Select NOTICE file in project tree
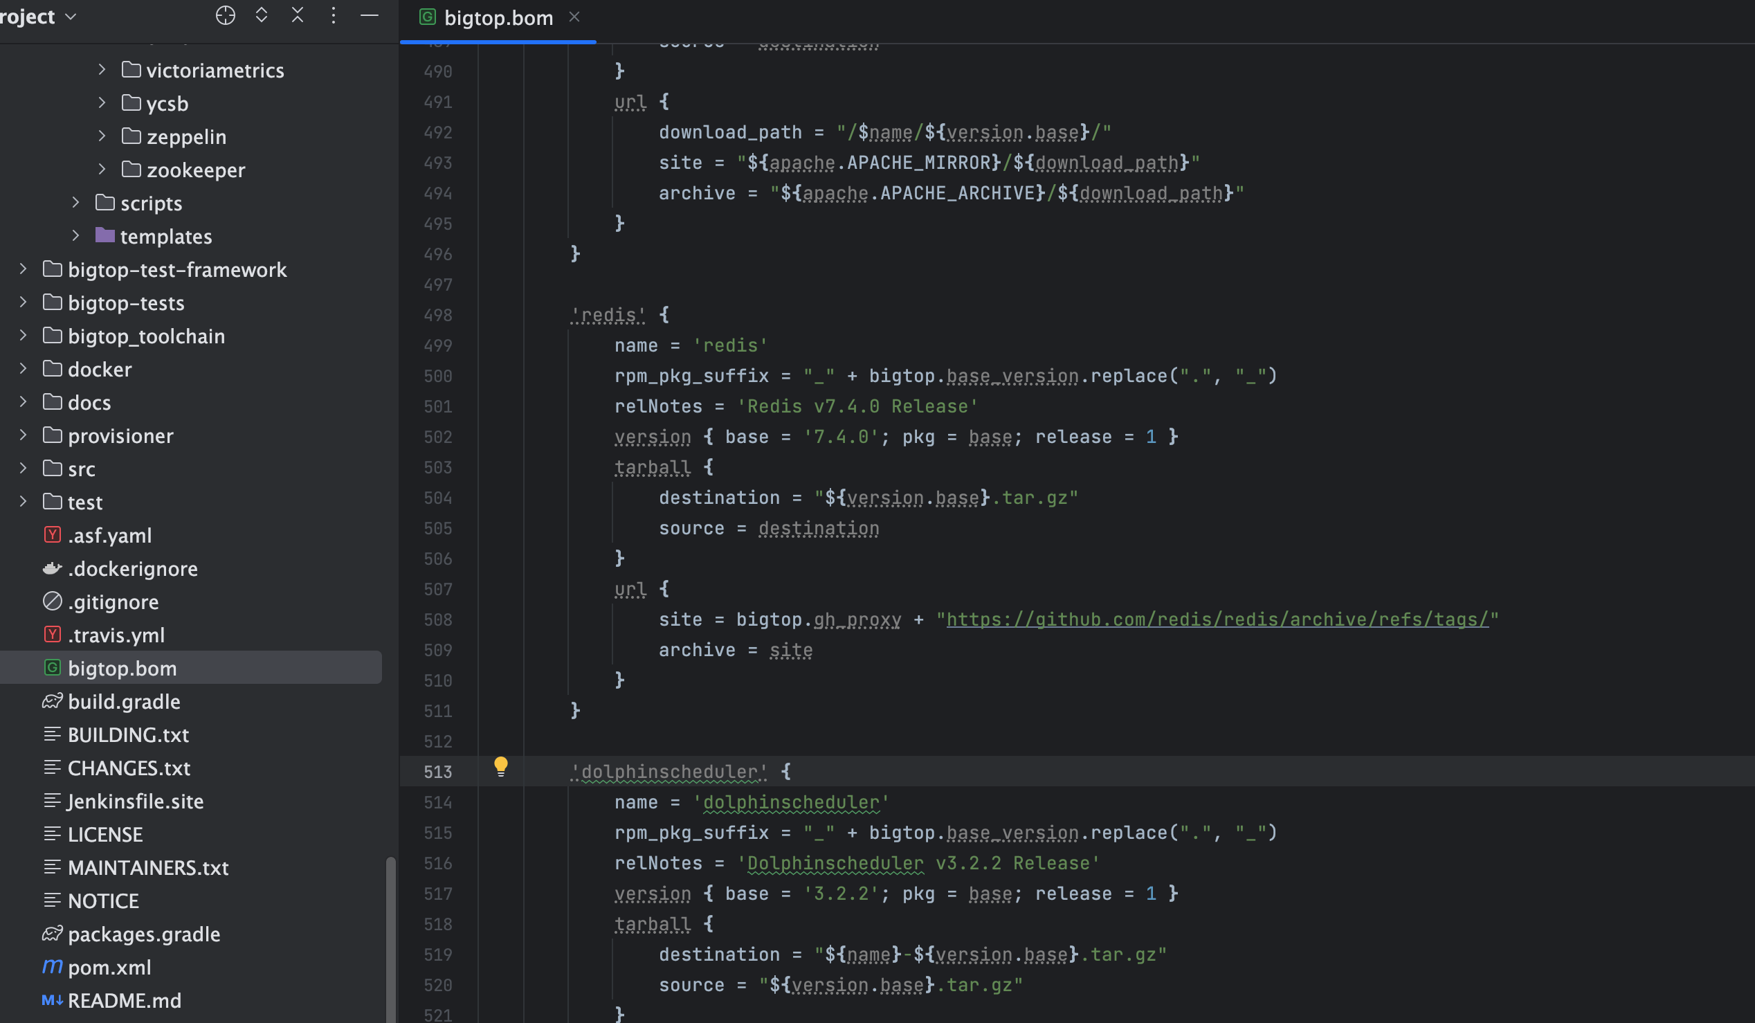Screen dimensions: 1755x1023 [103, 901]
